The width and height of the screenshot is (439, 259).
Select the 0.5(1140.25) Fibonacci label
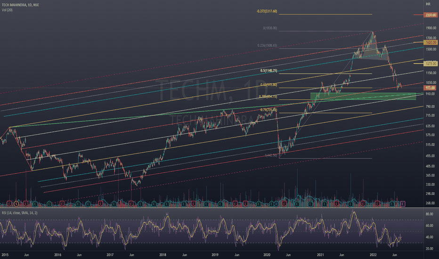[x=269, y=71]
